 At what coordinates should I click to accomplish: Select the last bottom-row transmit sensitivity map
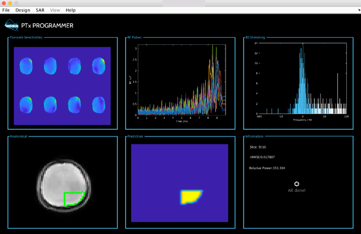pos(99,104)
